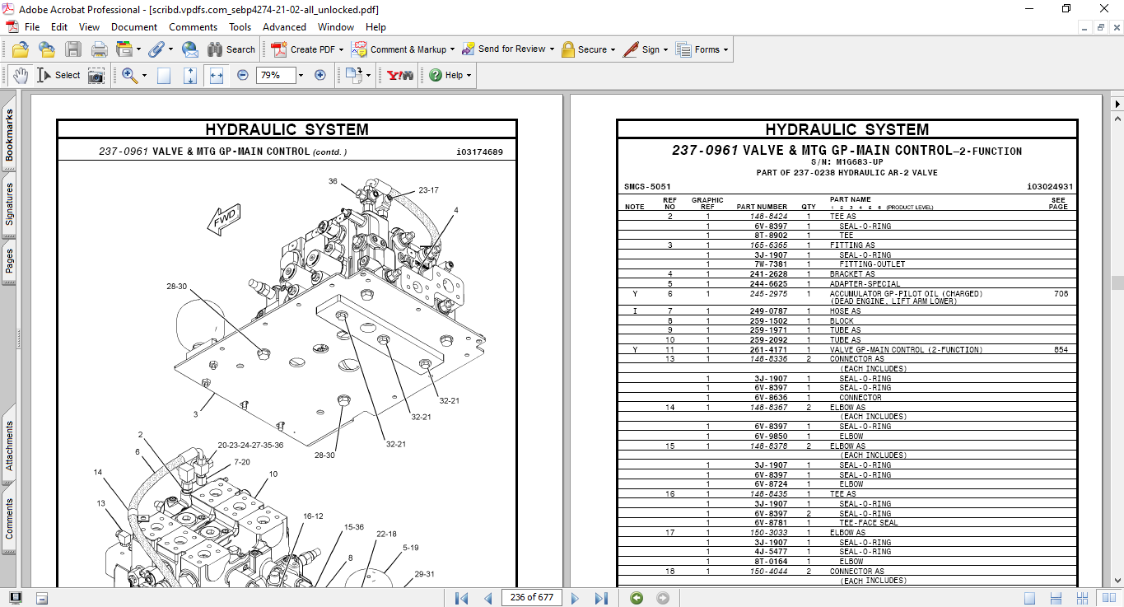Click the Save floppy disk icon
This screenshot has width=1124, height=607.
click(73, 49)
